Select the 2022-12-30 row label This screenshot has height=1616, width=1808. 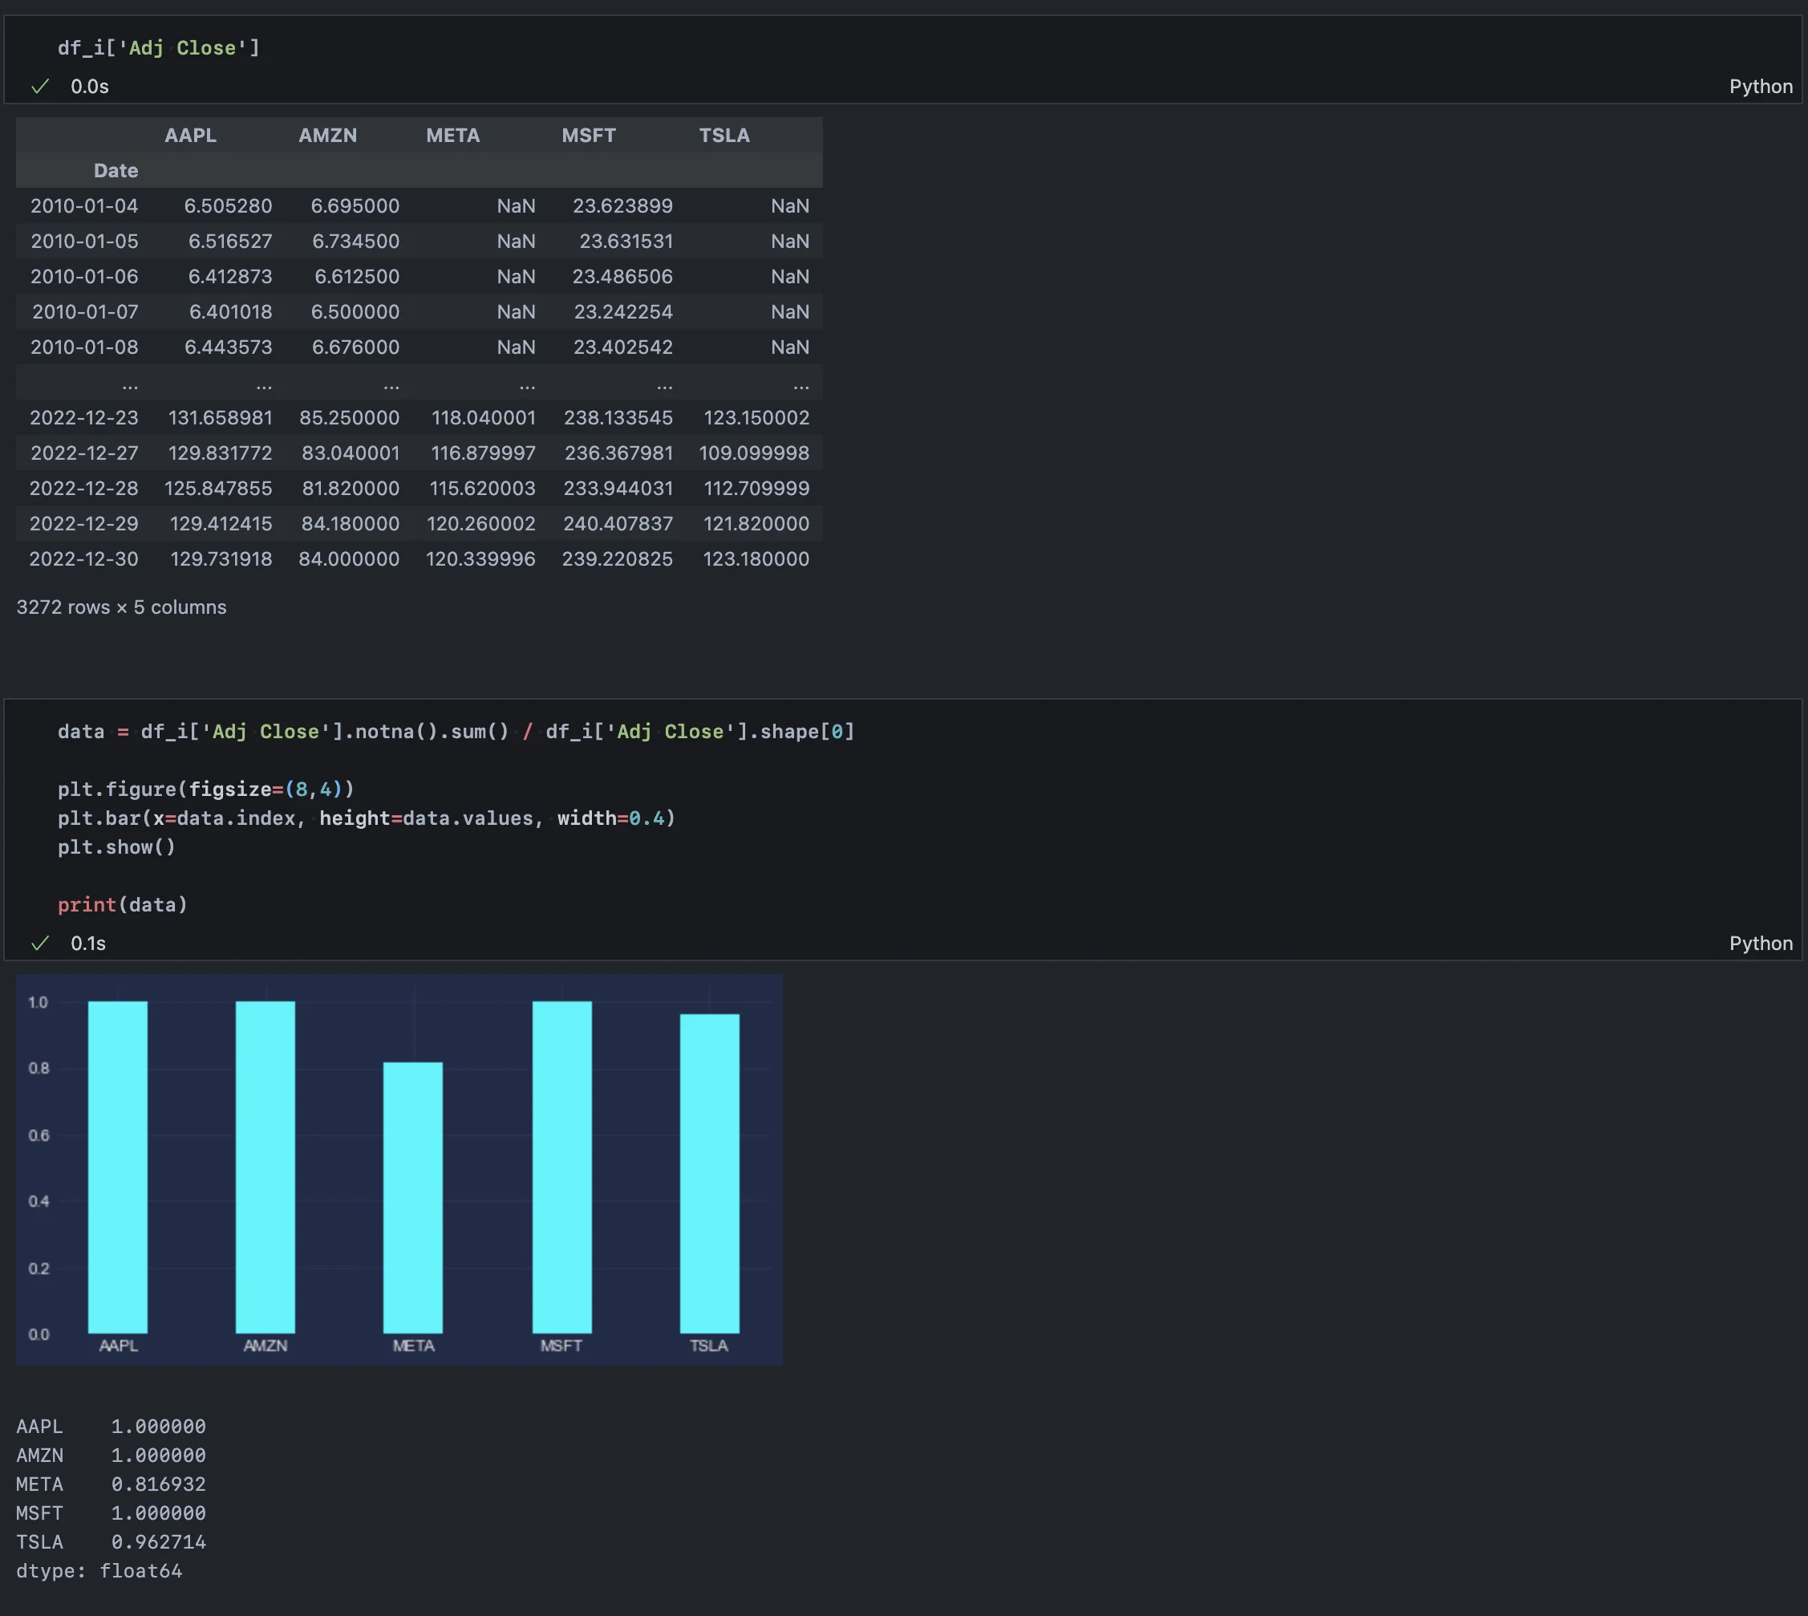83,558
